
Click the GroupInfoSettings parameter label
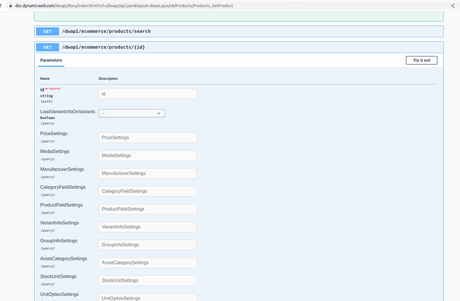pyautogui.click(x=59, y=241)
